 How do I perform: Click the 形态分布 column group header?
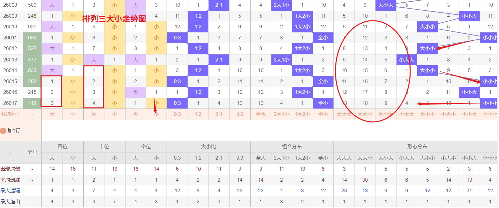coord(417,147)
